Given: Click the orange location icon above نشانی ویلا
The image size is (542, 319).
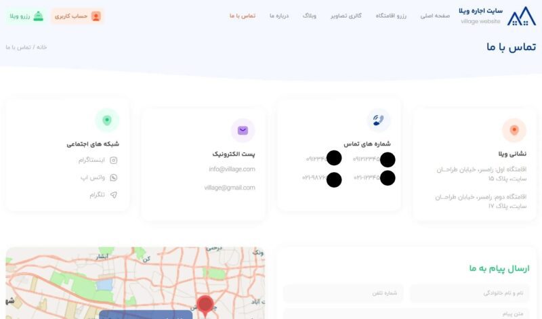Looking at the screenshot, I should pos(514,130).
